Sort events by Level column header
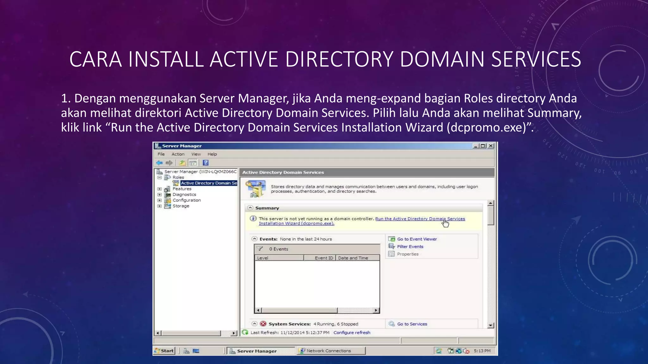Image resolution: width=648 pixels, height=364 pixels. click(x=279, y=258)
